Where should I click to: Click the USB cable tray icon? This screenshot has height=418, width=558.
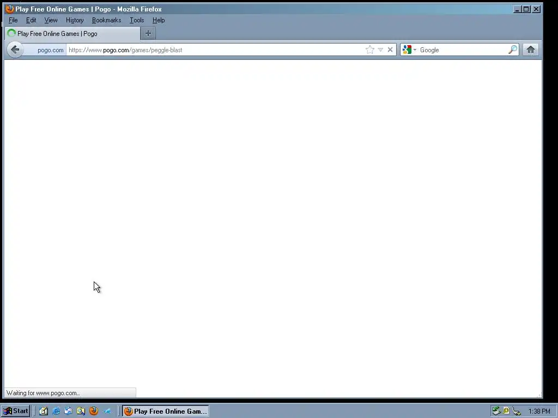pos(517,411)
